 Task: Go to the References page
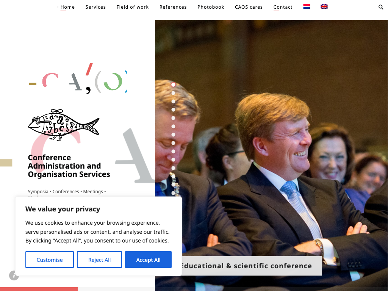point(173,7)
